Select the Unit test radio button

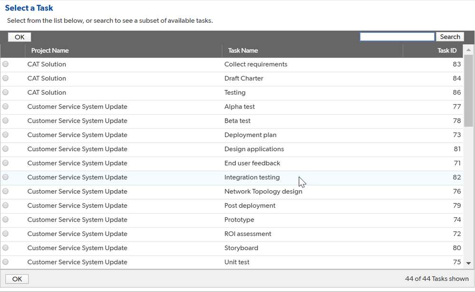[x=5, y=262]
